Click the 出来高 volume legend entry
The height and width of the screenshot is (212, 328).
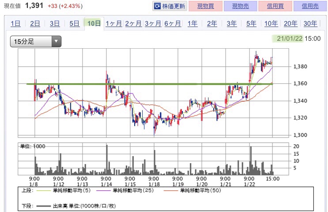[x=76, y=206]
